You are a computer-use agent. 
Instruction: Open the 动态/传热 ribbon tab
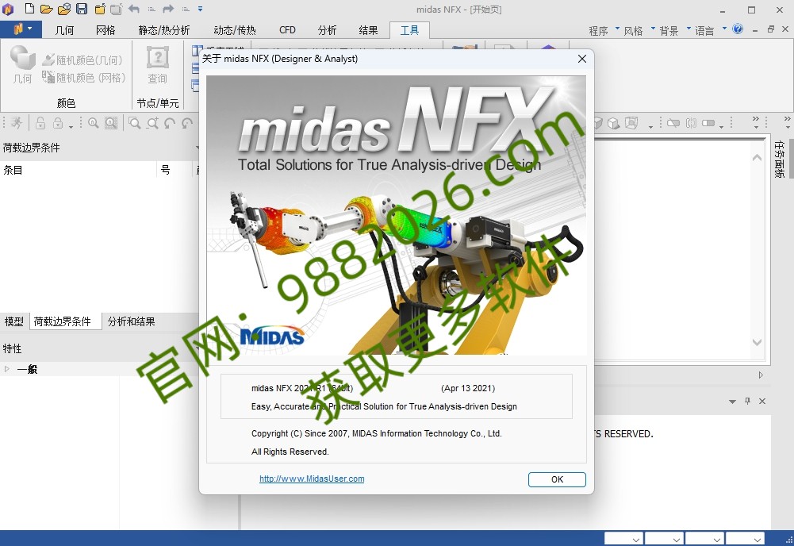235,30
